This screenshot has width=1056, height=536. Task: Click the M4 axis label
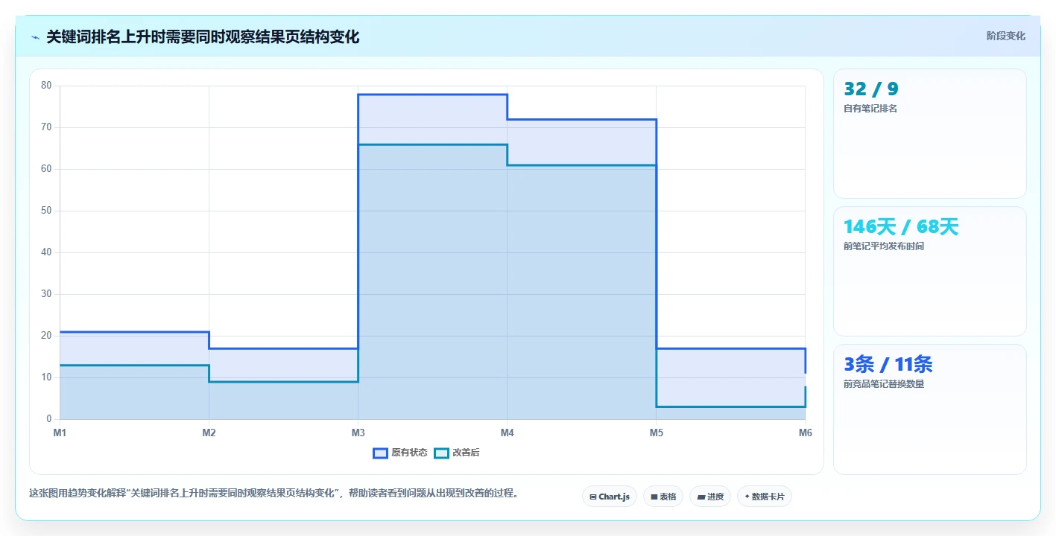(507, 433)
